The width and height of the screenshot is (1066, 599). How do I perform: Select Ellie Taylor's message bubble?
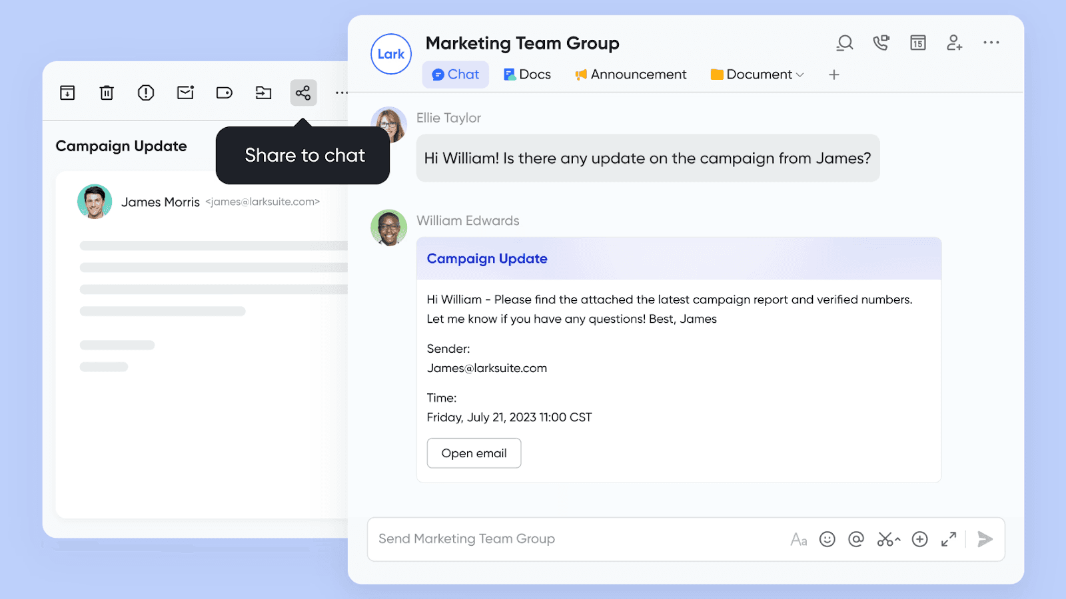click(x=648, y=158)
